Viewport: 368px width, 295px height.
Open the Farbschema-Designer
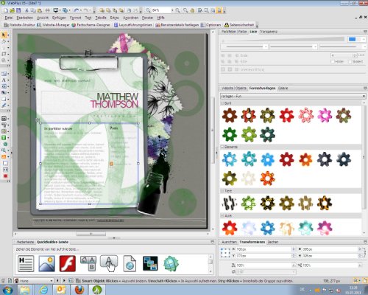pos(91,25)
